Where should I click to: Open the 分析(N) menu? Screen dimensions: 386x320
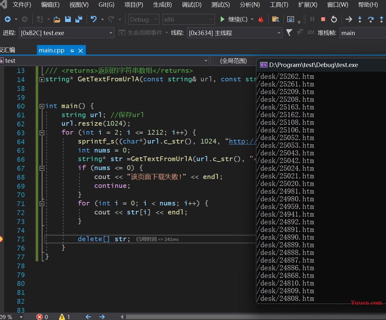pos(250,5)
